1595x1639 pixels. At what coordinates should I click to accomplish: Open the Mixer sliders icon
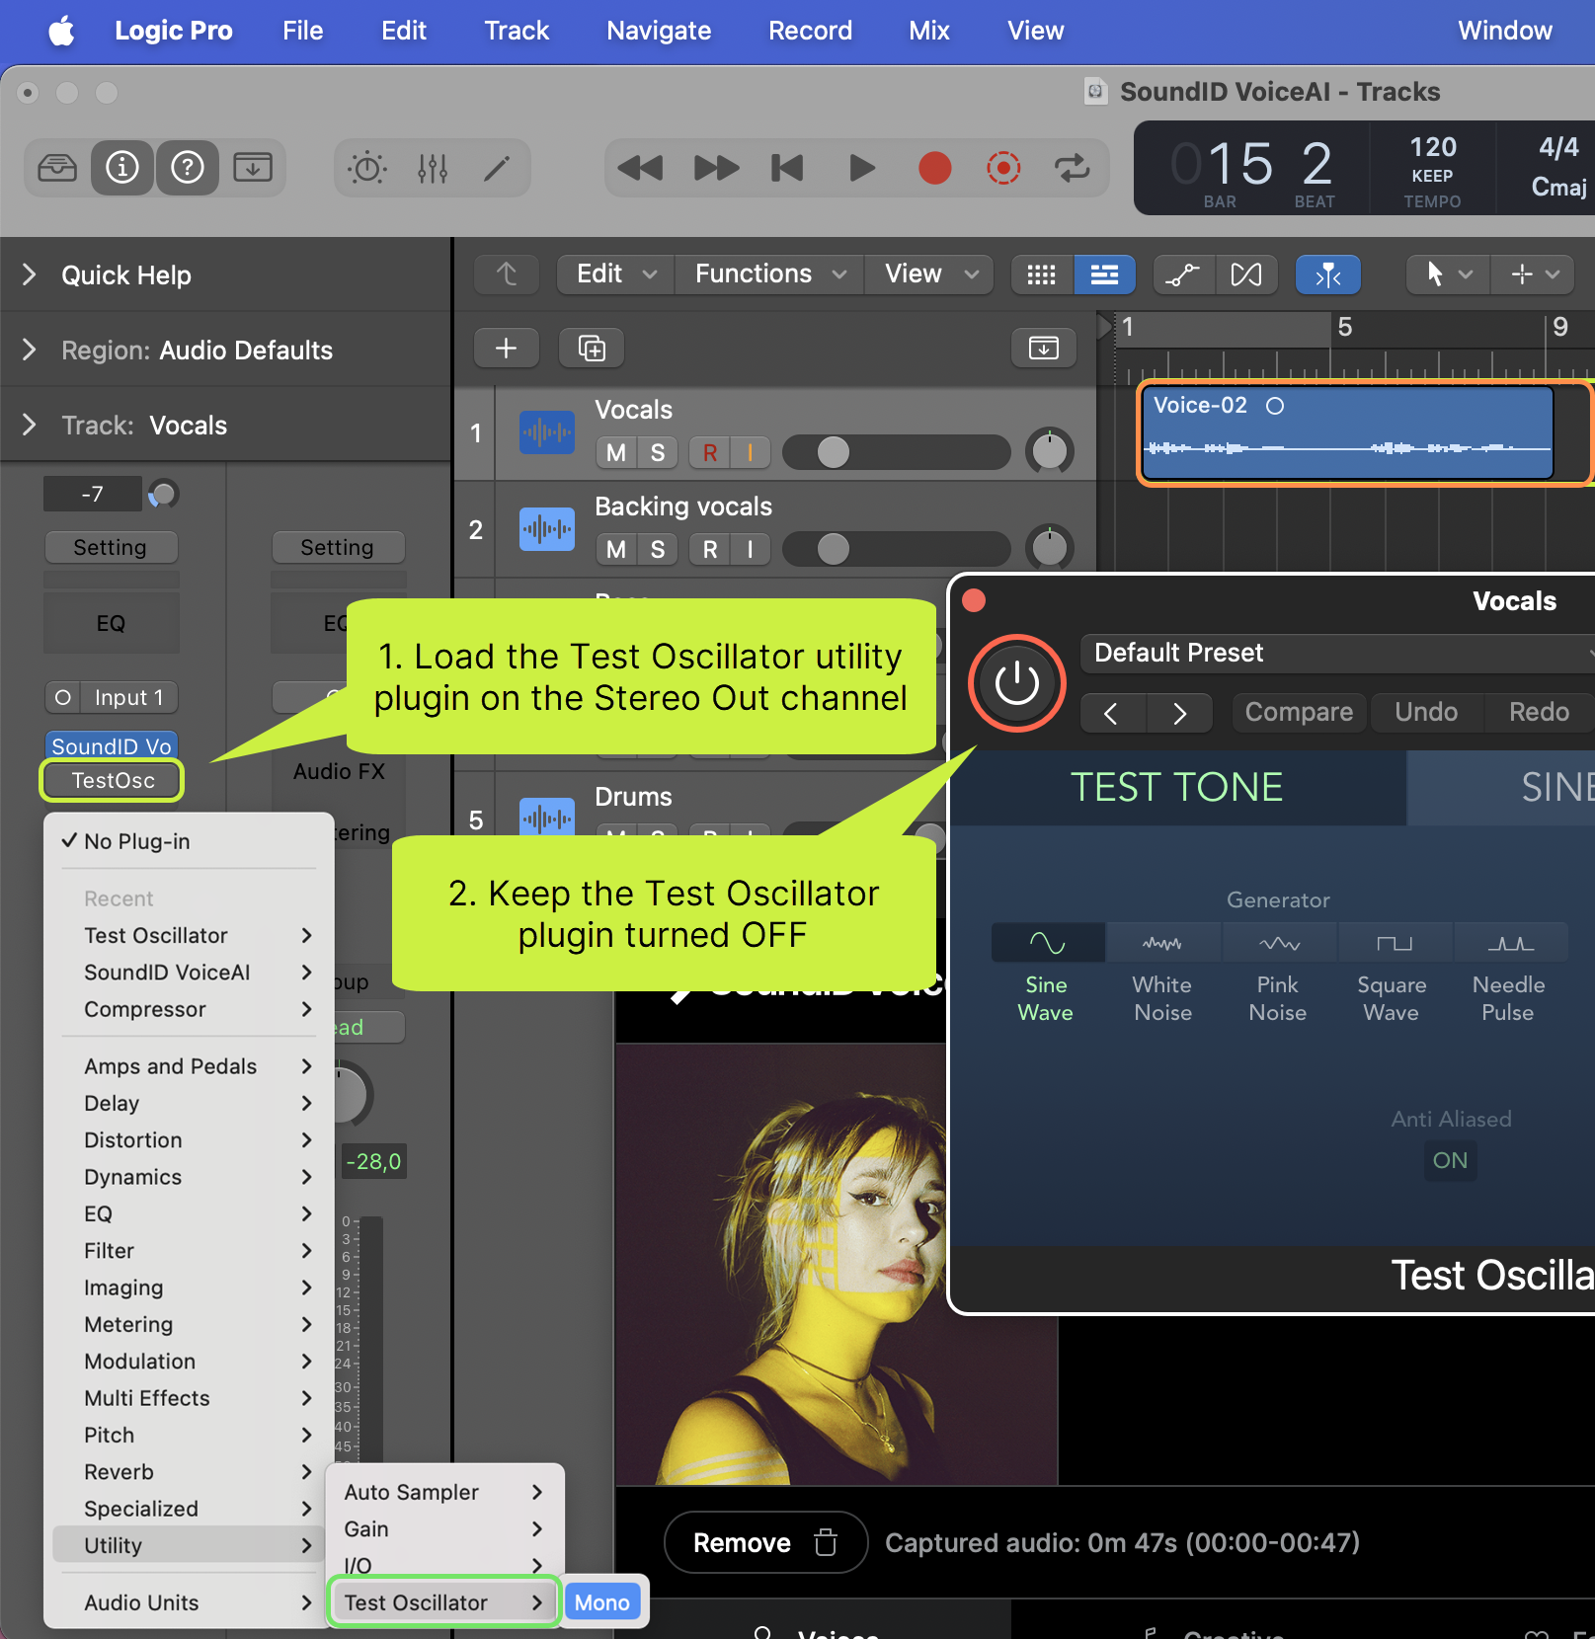coord(433,168)
